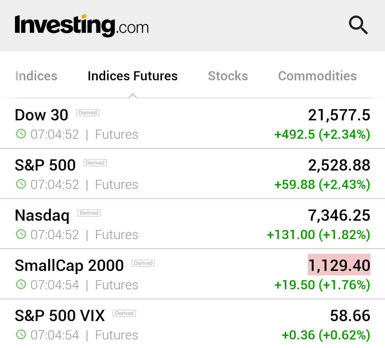
Task: Click the Derived badge next to SmallCap 2000
Action: click(143, 263)
